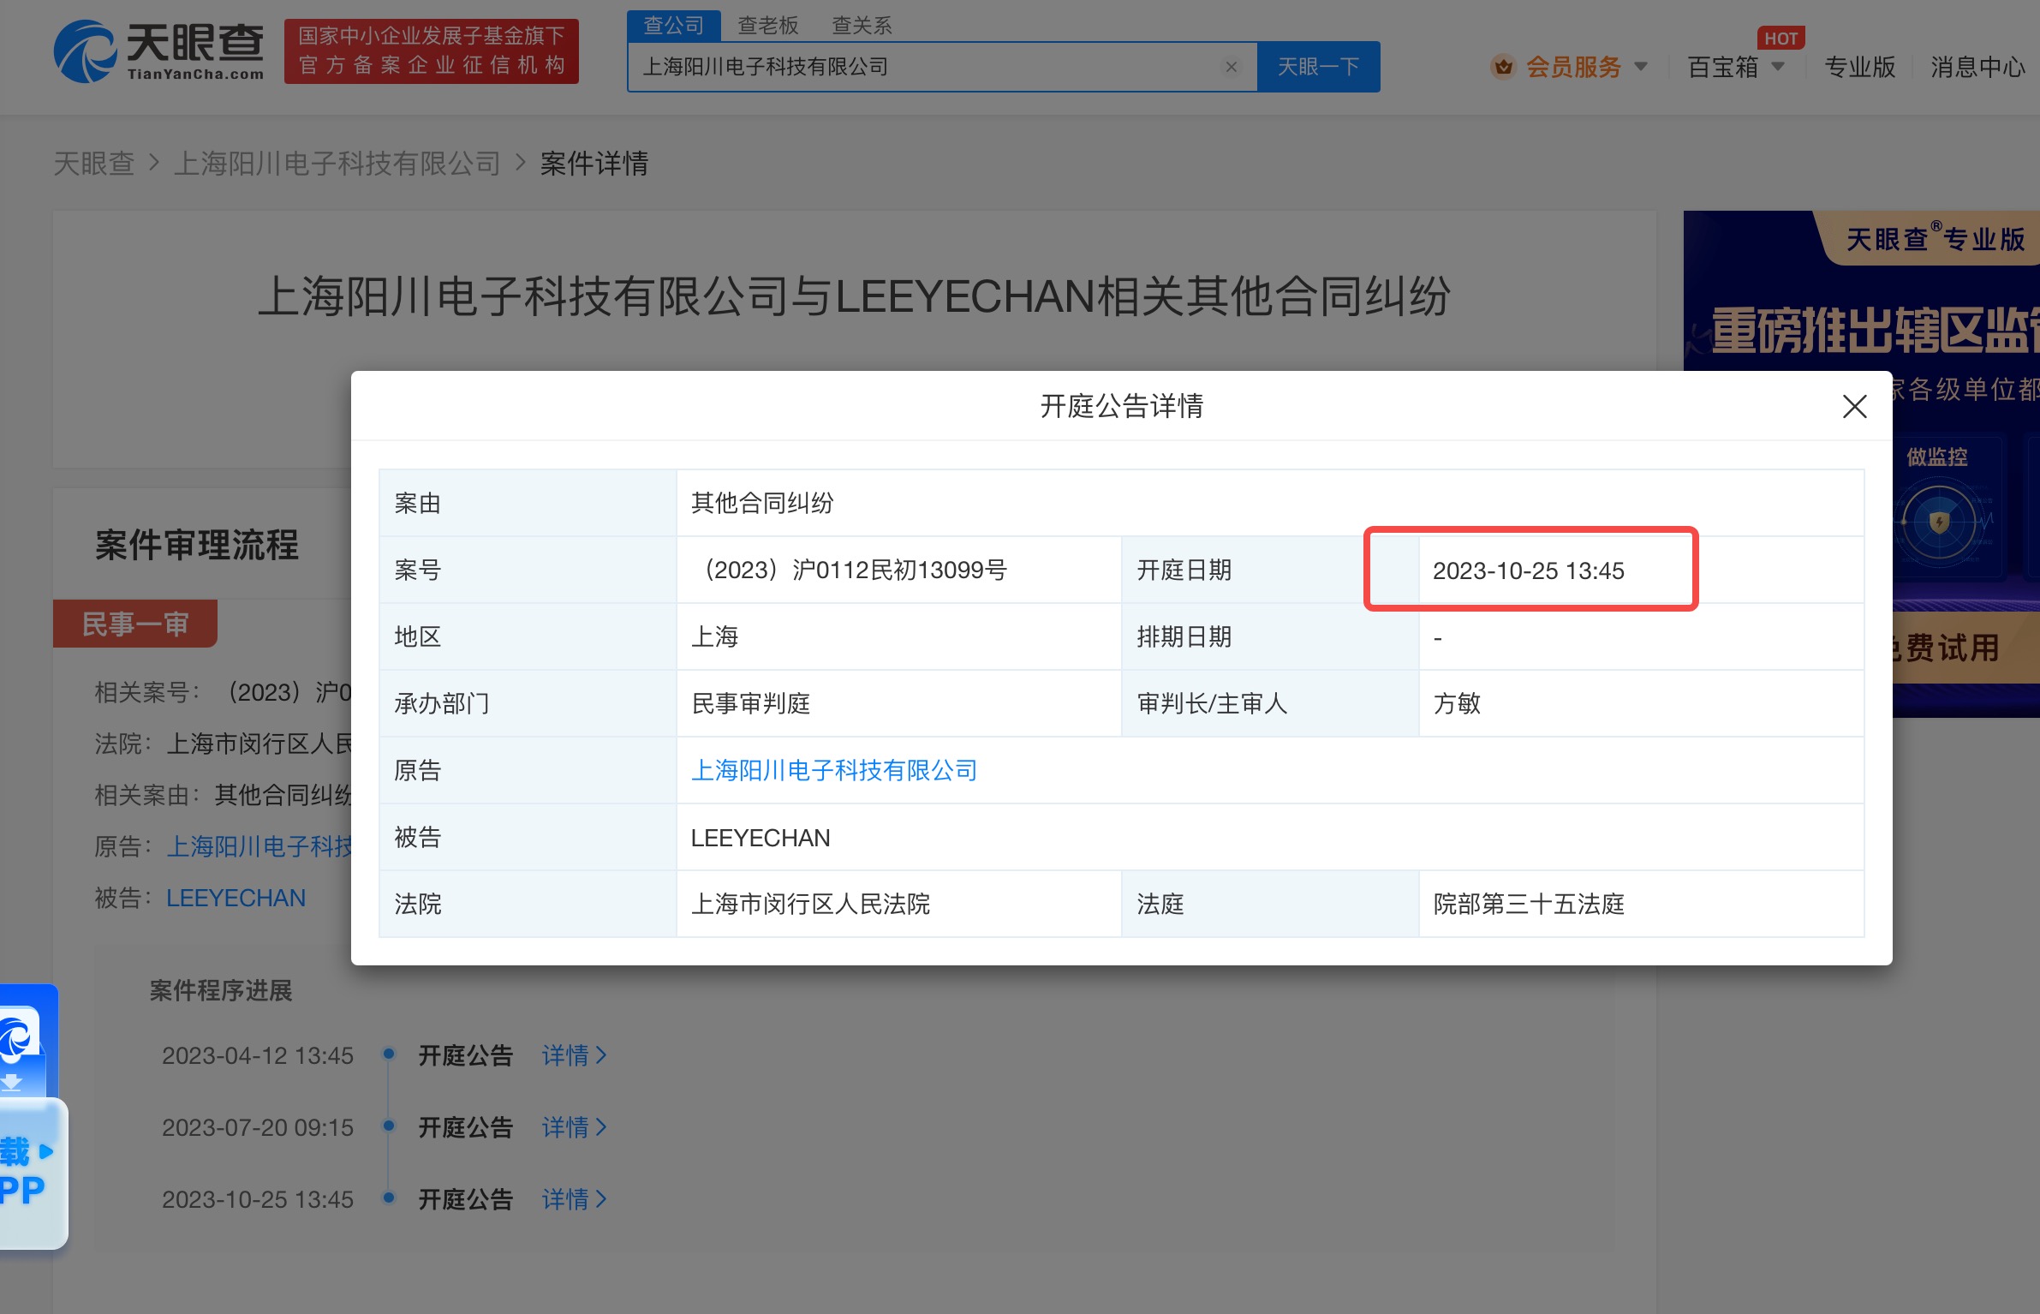
Task: Close the 开庭公告详情 dialog
Action: point(1854,406)
